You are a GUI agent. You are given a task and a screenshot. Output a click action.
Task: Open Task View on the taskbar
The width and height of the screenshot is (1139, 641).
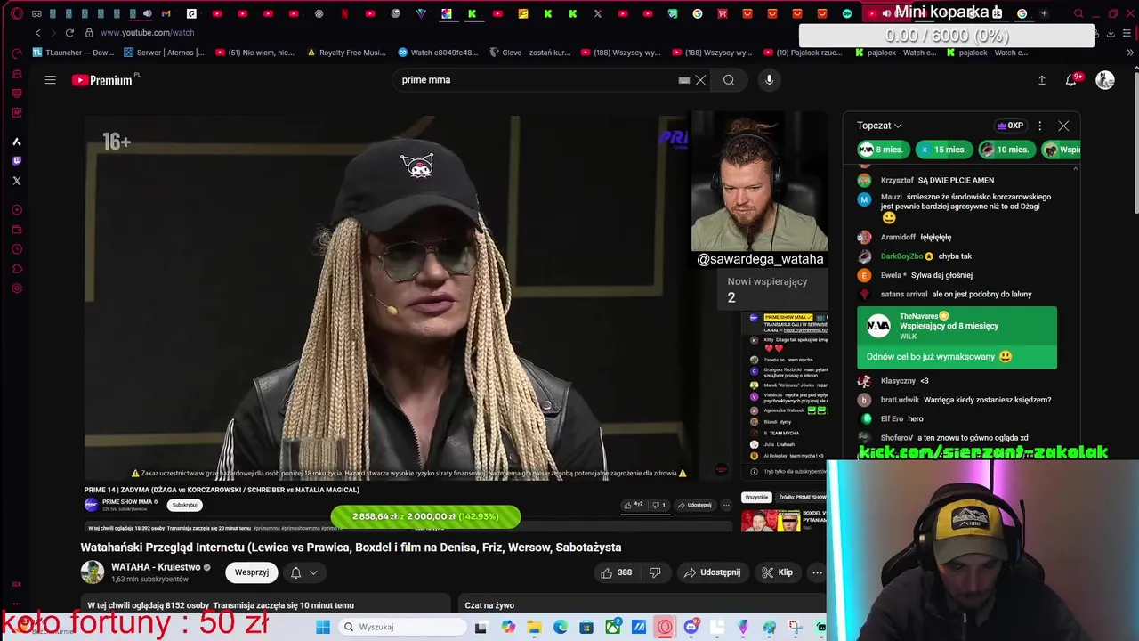pyautogui.click(x=481, y=627)
